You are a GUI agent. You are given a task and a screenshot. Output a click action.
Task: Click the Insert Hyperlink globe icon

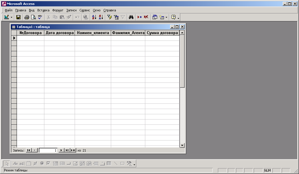86,17
